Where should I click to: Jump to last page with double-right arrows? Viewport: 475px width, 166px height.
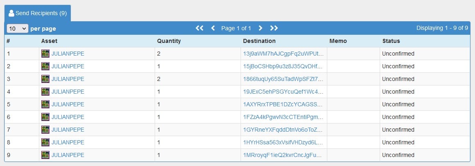(274, 28)
